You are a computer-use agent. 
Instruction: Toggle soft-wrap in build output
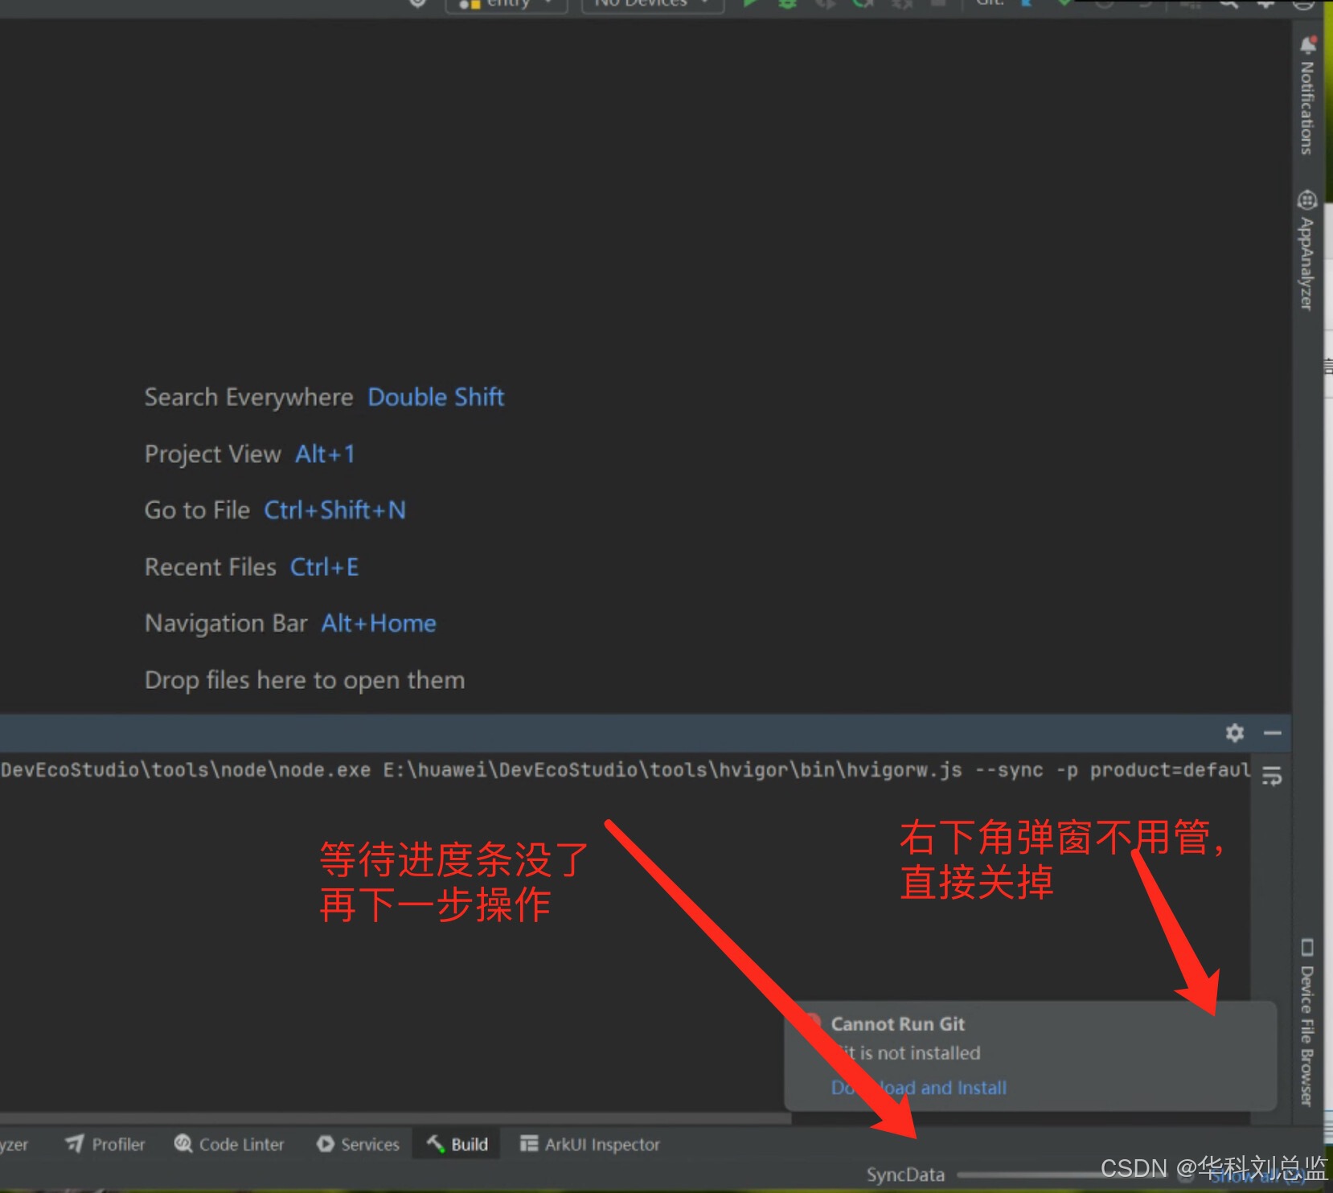[1272, 776]
